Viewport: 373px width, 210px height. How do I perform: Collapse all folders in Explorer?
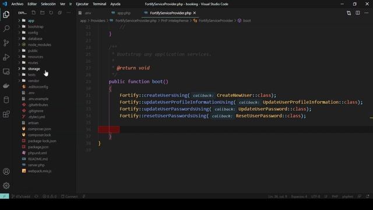59,13
